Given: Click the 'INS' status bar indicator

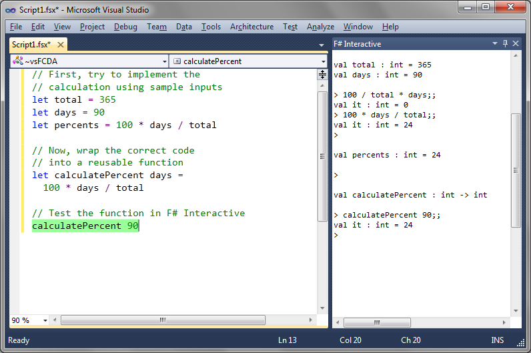Looking at the screenshot, I should coord(497,340).
